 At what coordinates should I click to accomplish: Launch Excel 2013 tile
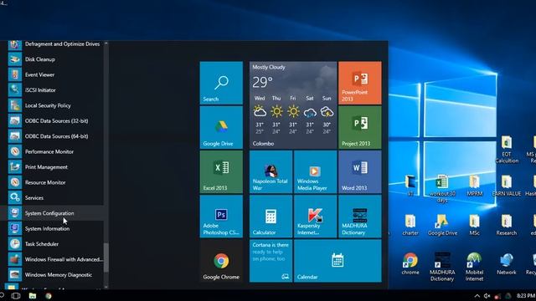[x=221, y=171]
